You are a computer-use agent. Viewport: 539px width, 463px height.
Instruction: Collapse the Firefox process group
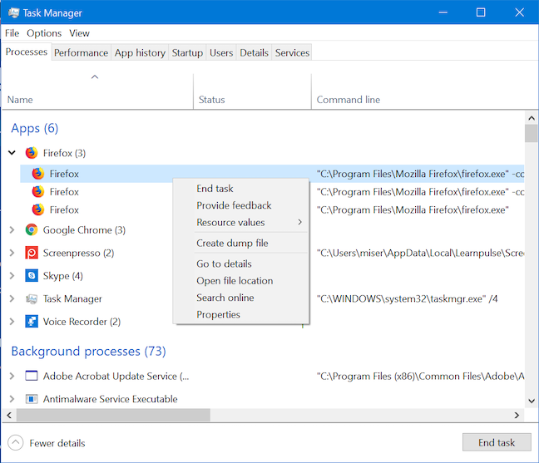click(x=12, y=153)
